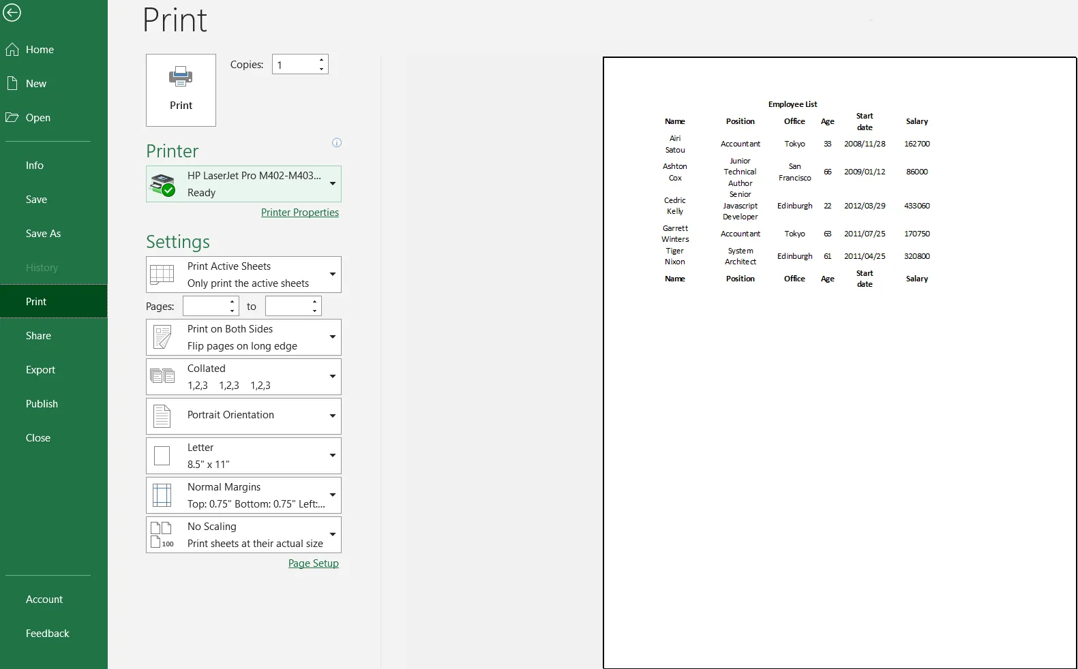Click salary 433060 in preview
The width and height of the screenshot is (1078, 669).
[917, 206]
